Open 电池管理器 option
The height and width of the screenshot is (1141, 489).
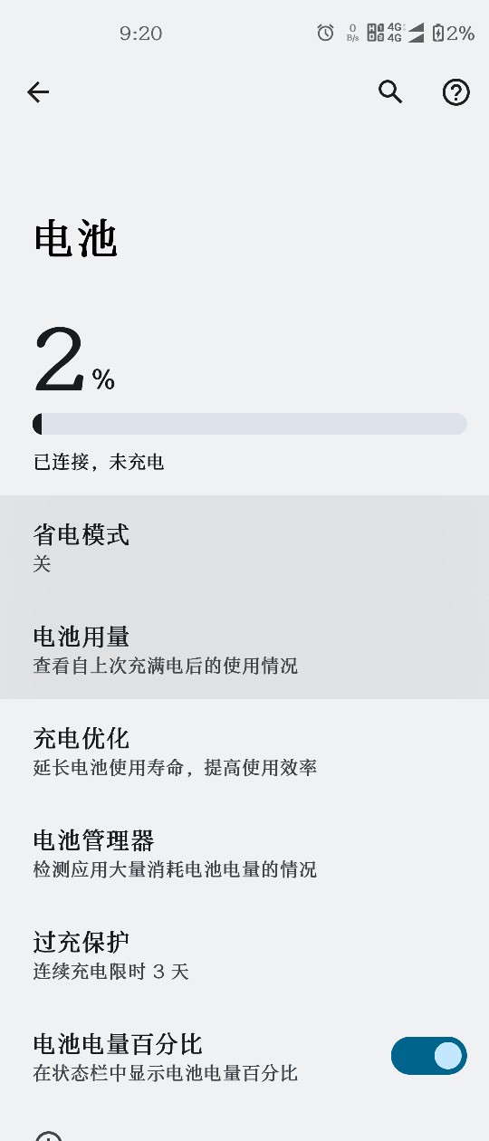point(244,853)
